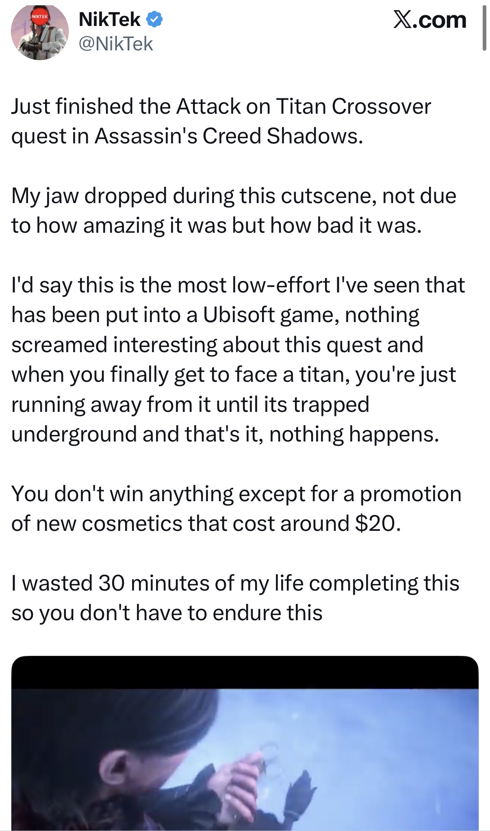
Task: Click 'Assassin's Creed Shadows' in the post
Action: tap(229, 136)
